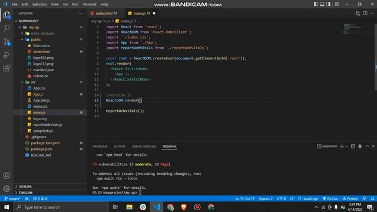Open the OUTPUT panel tab
Image resolution: width=377 pixels, height=212 pixels.
click(x=120, y=147)
